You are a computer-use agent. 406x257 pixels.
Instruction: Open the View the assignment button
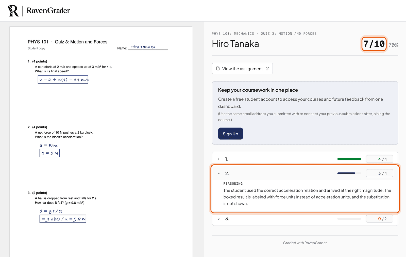242,69
